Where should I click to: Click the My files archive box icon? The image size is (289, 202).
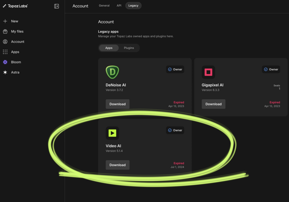pyautogui.click(x=5, y=32)
